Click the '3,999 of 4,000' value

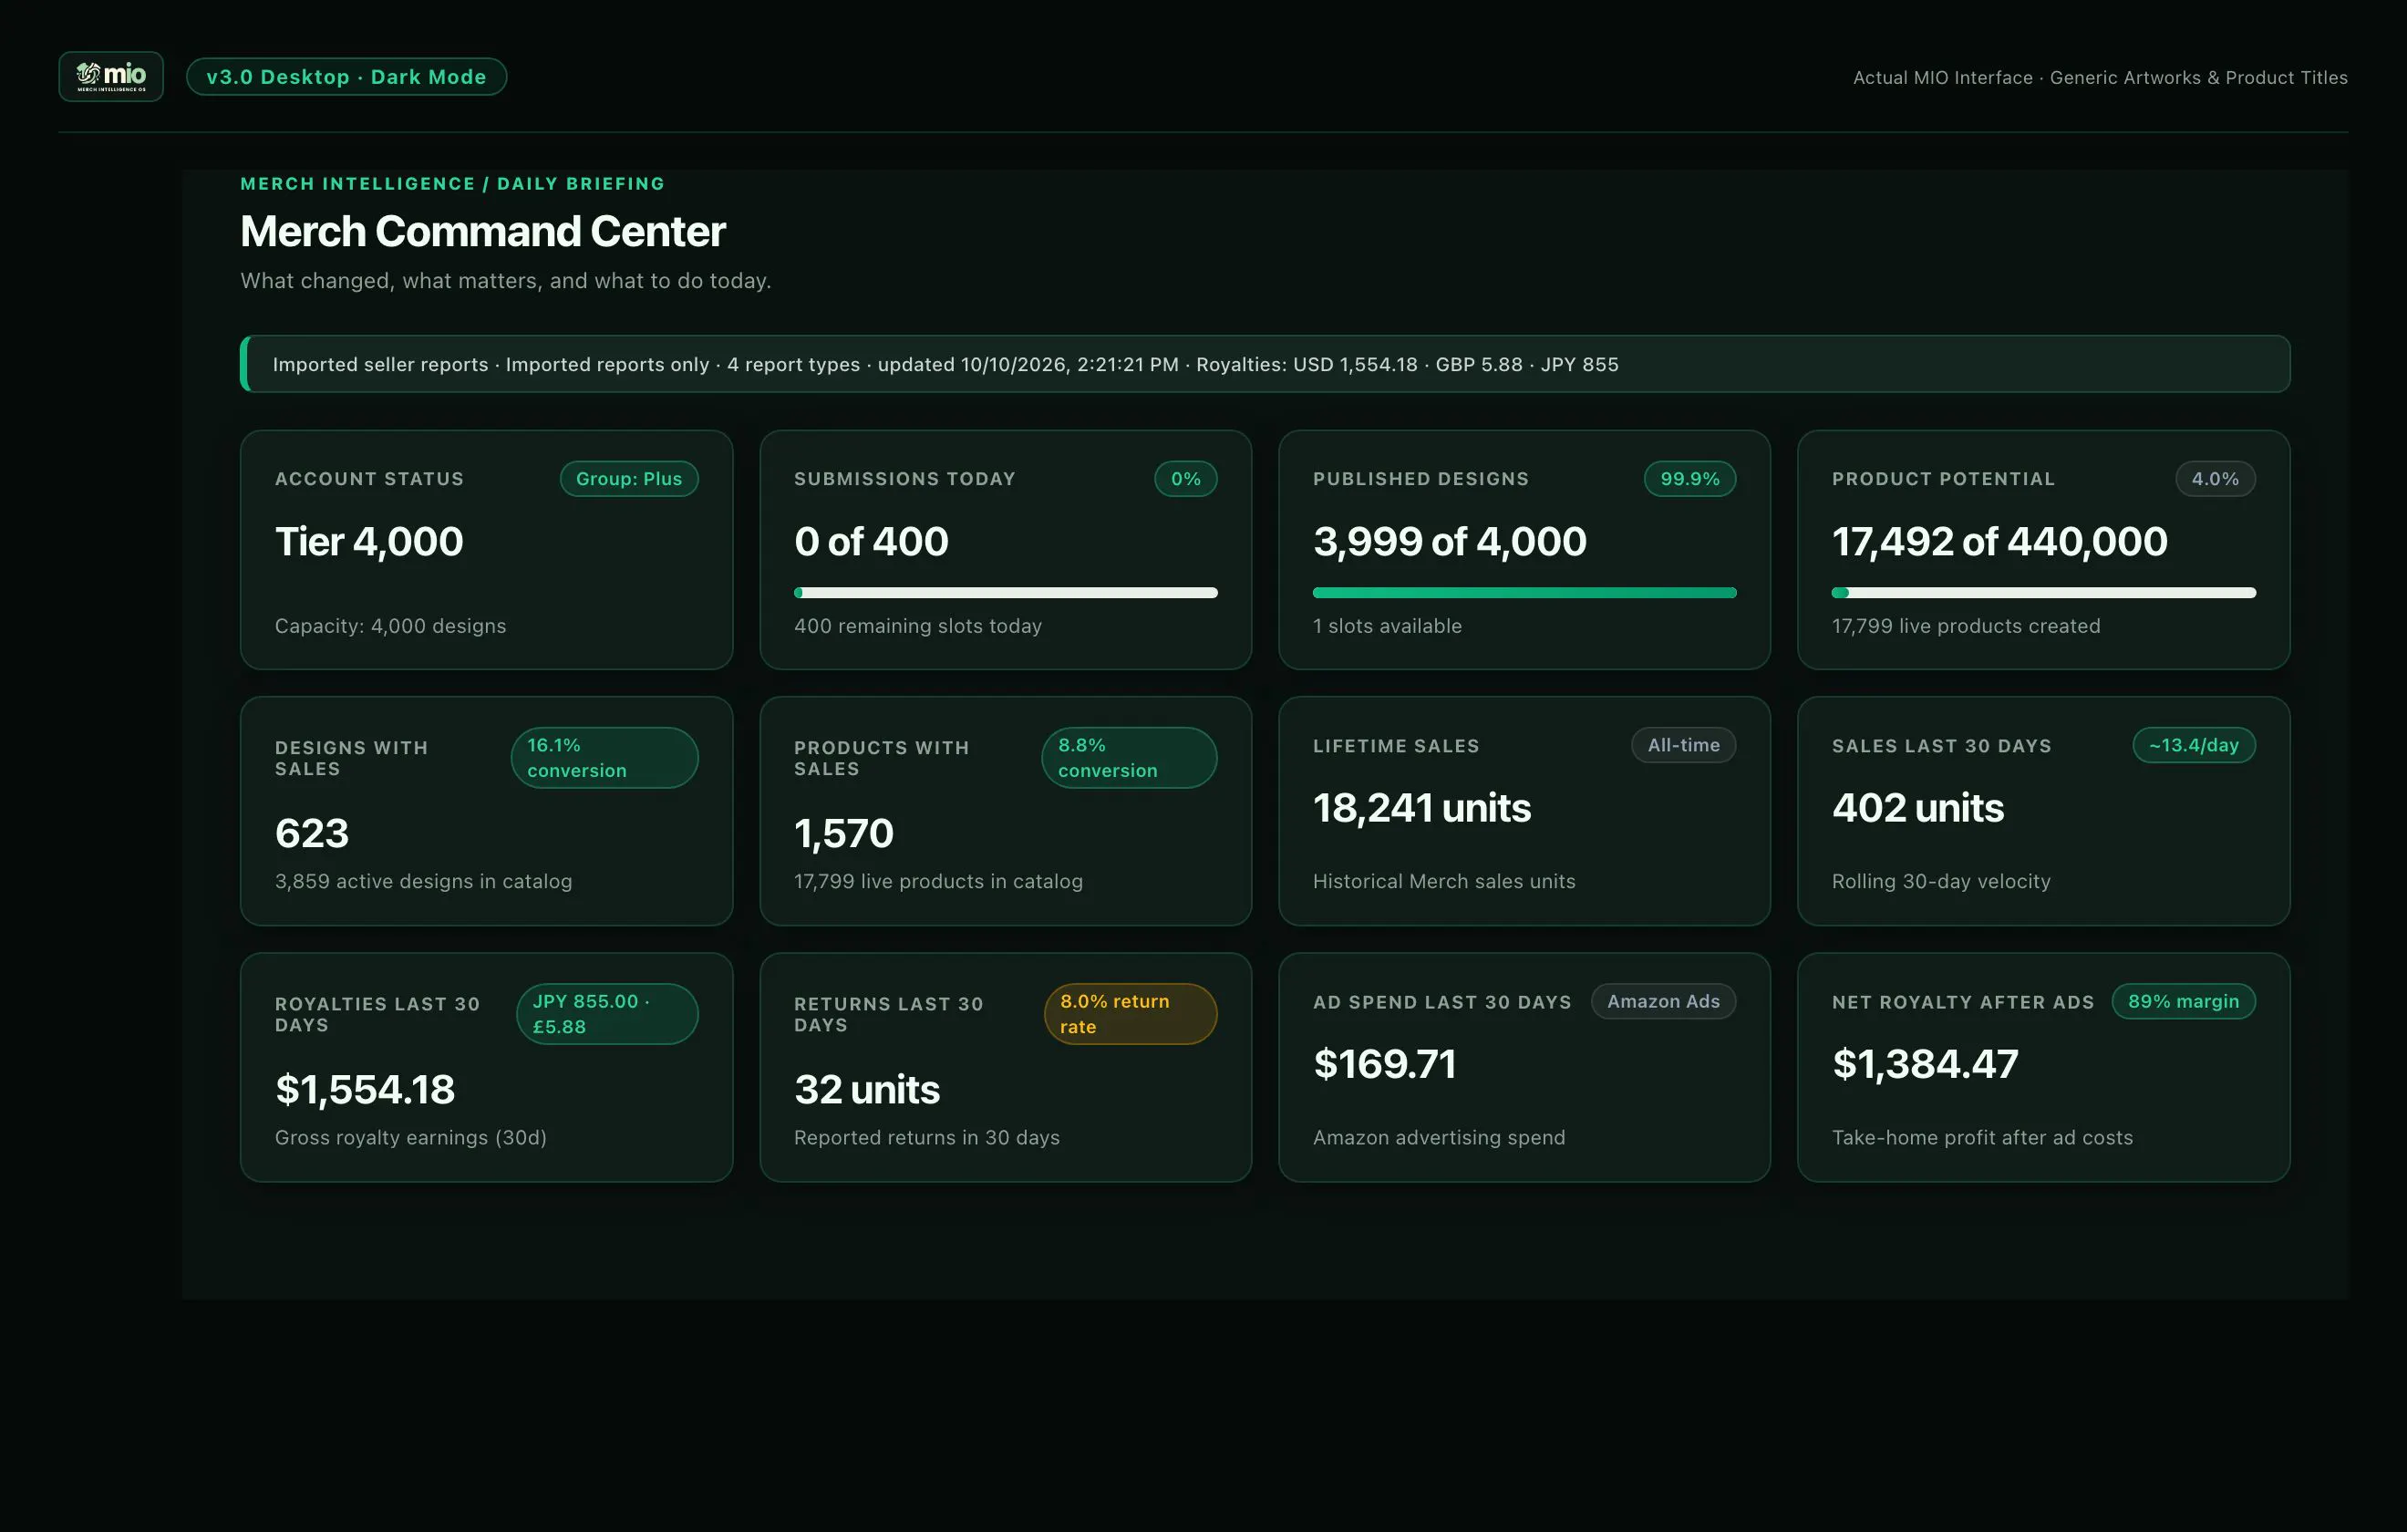pos(1450,541)
